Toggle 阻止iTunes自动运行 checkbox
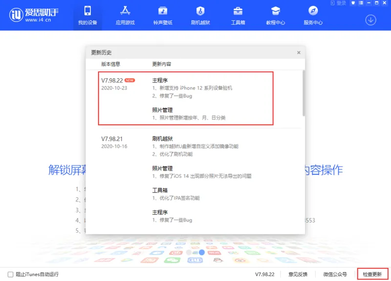The height and width of the screenshot is (281, 391). 10,275
